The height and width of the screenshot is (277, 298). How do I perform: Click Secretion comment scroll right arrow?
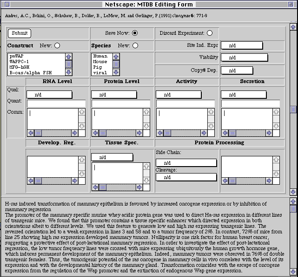(x=269, y=133)
